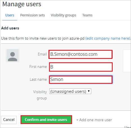Image resolution: width=131 pixels, height=128 pixels.
Task: Focus the First name field
Action: click(x=81, y=67)
